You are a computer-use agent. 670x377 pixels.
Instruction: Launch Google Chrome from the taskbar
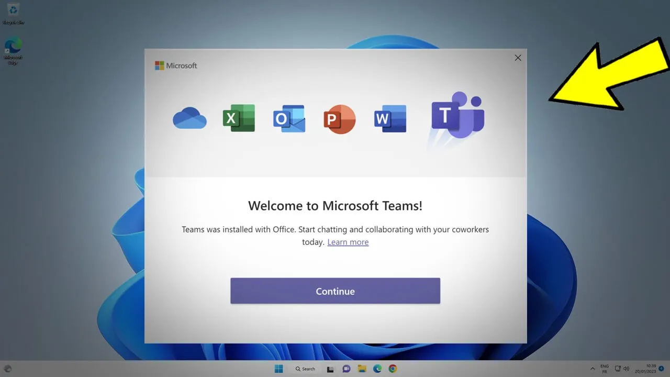click(393, 369)
